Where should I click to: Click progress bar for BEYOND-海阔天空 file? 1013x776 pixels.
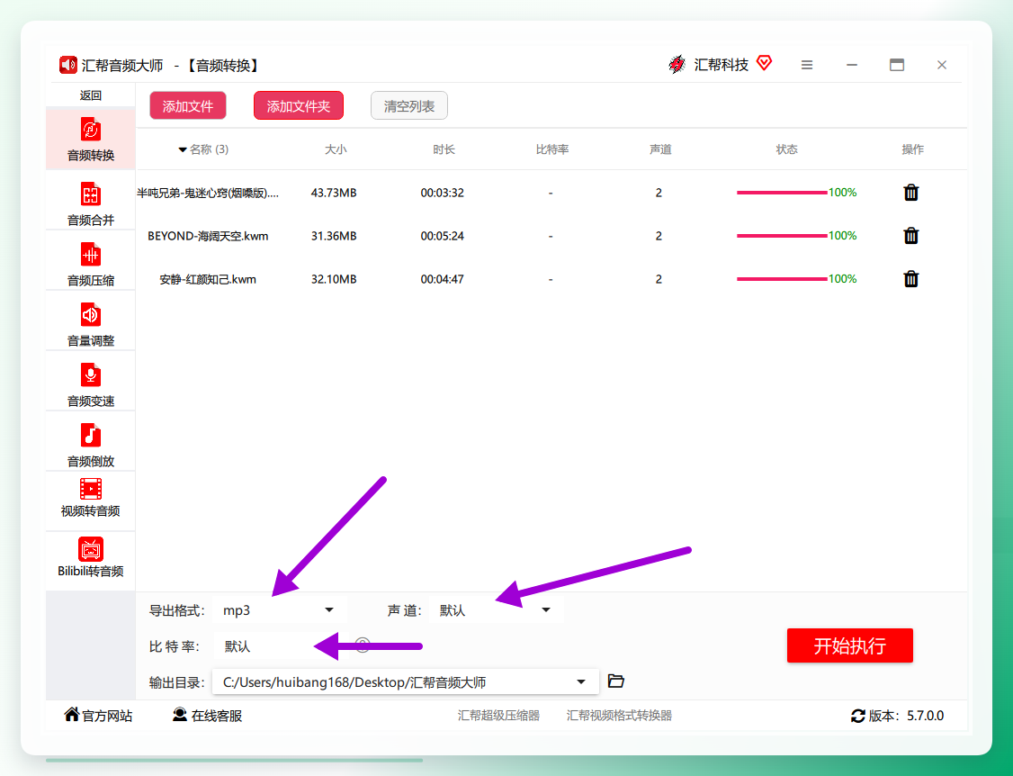point(782,236)
